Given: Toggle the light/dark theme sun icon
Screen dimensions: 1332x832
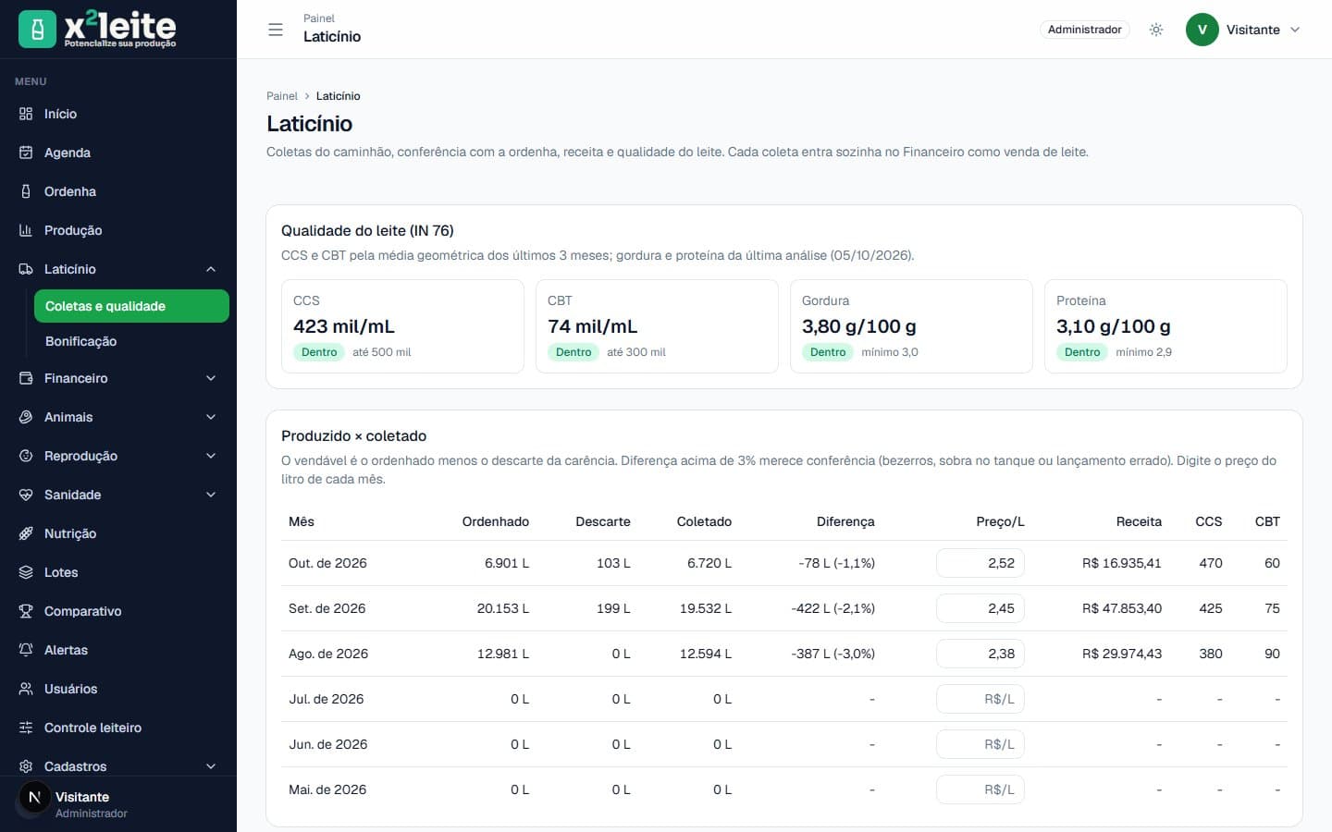Looking at the screenshot, I should coord(1156,30).
